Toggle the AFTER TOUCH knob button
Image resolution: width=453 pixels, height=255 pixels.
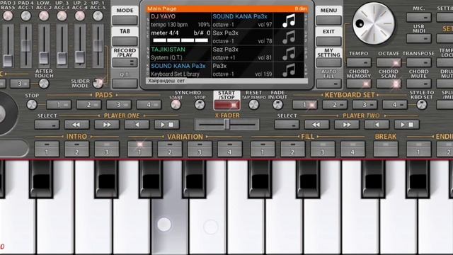coord(44,84)
